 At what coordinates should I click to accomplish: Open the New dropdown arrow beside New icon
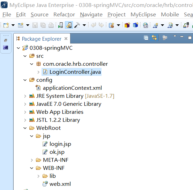coord(13,25)
